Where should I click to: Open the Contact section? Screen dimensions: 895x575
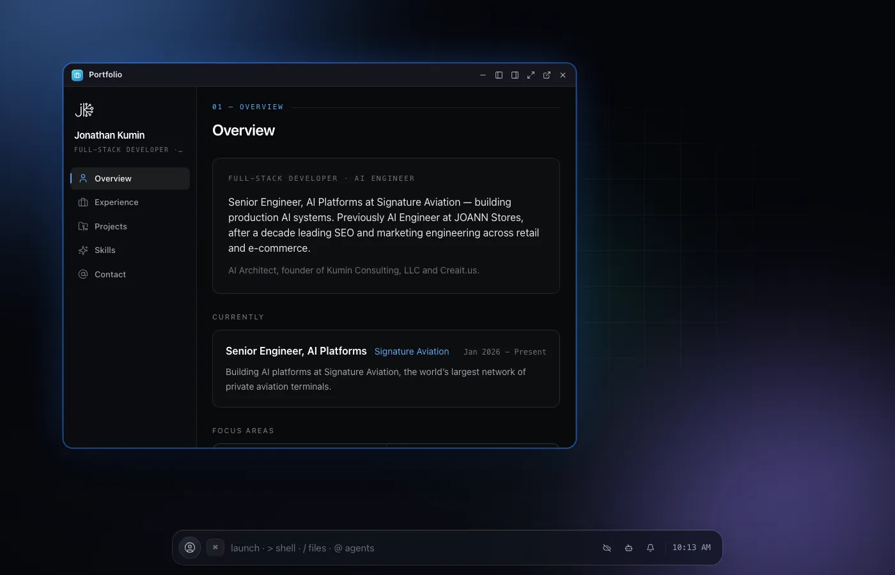point(130,274)
